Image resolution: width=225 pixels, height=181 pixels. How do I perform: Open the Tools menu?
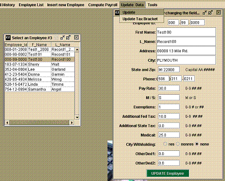[x=152, y=5]
